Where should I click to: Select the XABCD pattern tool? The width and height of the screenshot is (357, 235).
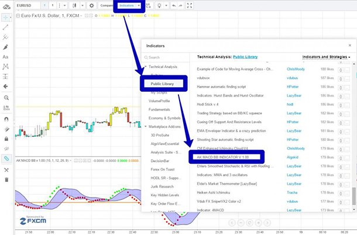point(5,67)
